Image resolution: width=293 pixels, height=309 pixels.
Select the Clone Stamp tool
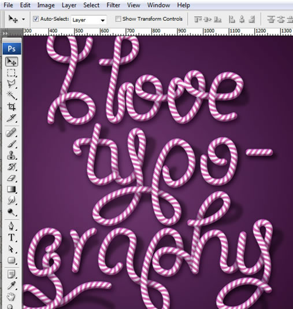click(11, 155)
